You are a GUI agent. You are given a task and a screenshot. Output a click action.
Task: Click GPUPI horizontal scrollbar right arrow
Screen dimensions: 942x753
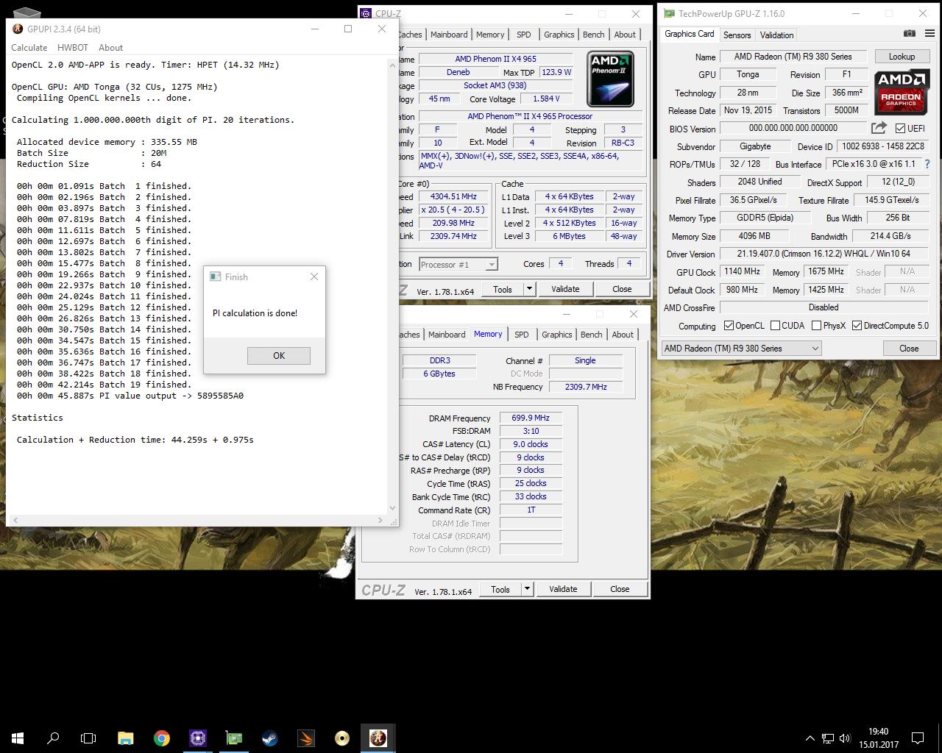[x=380, y=520]
